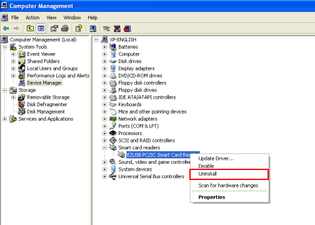
Task: Expand the Disk drives category
Action: click(x=105, y=61)
